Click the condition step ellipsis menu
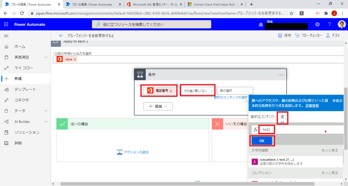 (x=280, y=75)
